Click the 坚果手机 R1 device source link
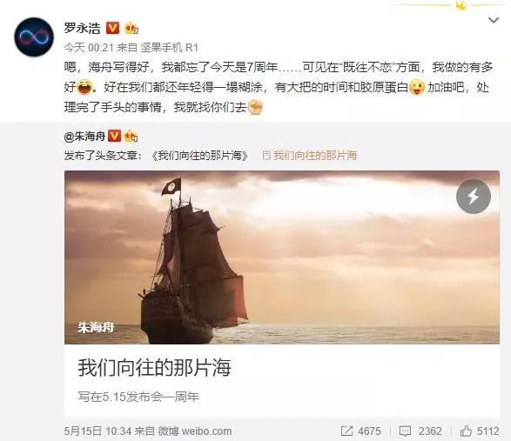 [x=169, y=48]
